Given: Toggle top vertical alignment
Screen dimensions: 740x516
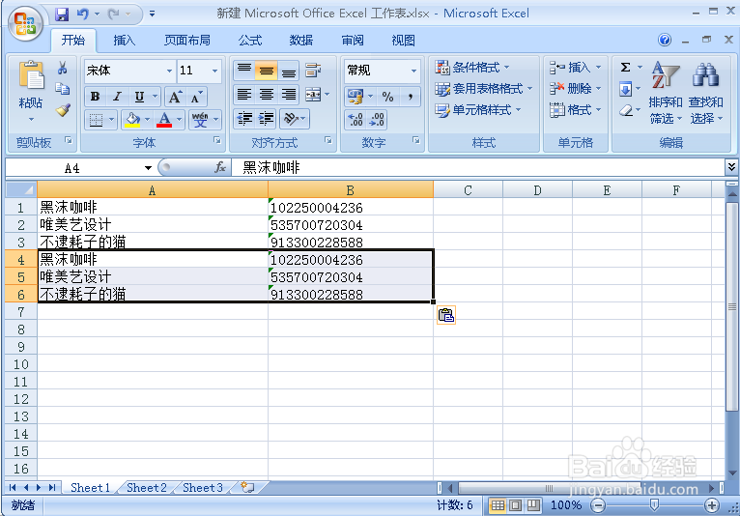Looking at the screenshot, I should coord(244,71).
